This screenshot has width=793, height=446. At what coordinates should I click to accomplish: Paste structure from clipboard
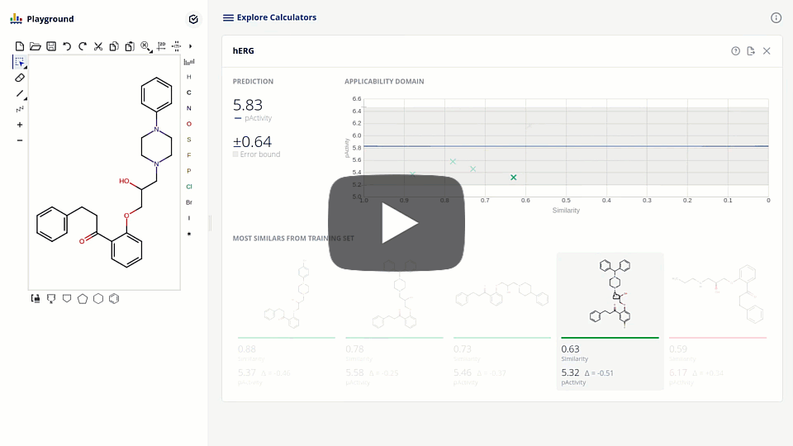130,46
